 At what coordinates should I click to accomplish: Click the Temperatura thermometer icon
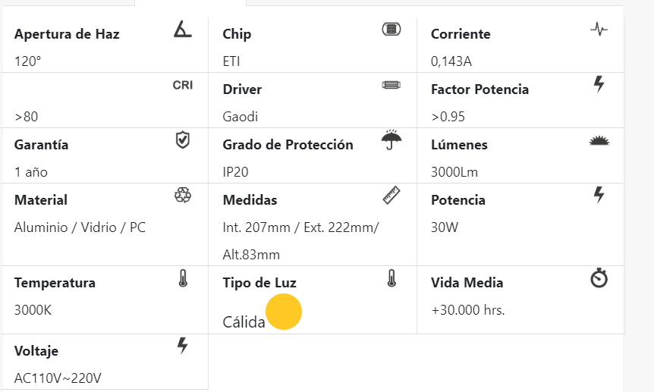tap(182, 278)
